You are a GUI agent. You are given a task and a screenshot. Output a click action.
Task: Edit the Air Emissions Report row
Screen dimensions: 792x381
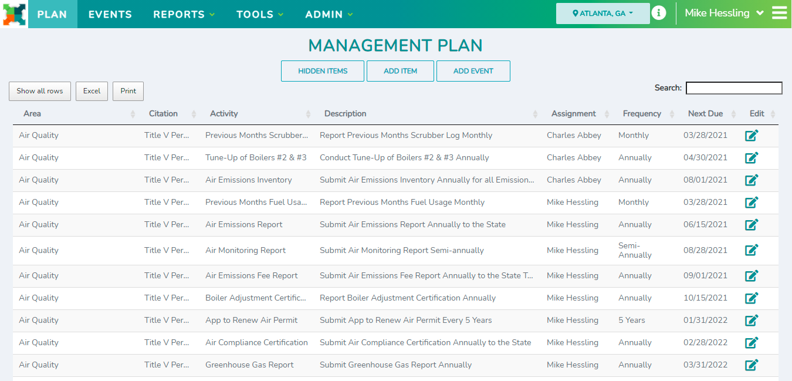tap(752, 225)
